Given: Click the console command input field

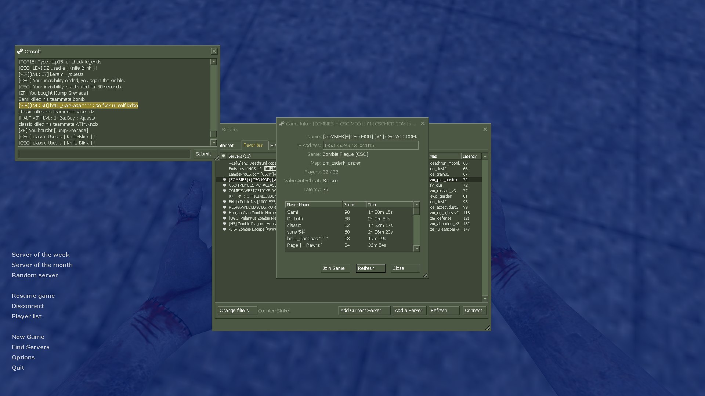Looking at the screenshot, I should point(105,154).
